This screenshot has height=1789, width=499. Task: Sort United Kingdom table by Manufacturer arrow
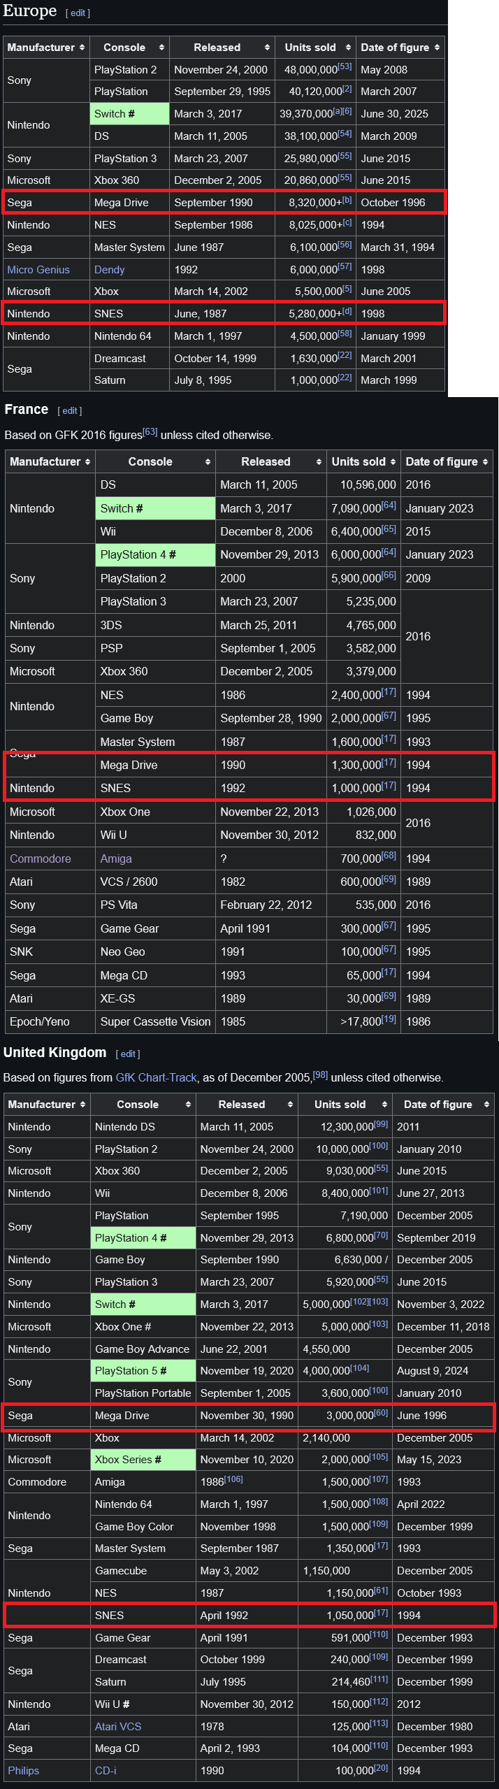tap(82, 1105)
